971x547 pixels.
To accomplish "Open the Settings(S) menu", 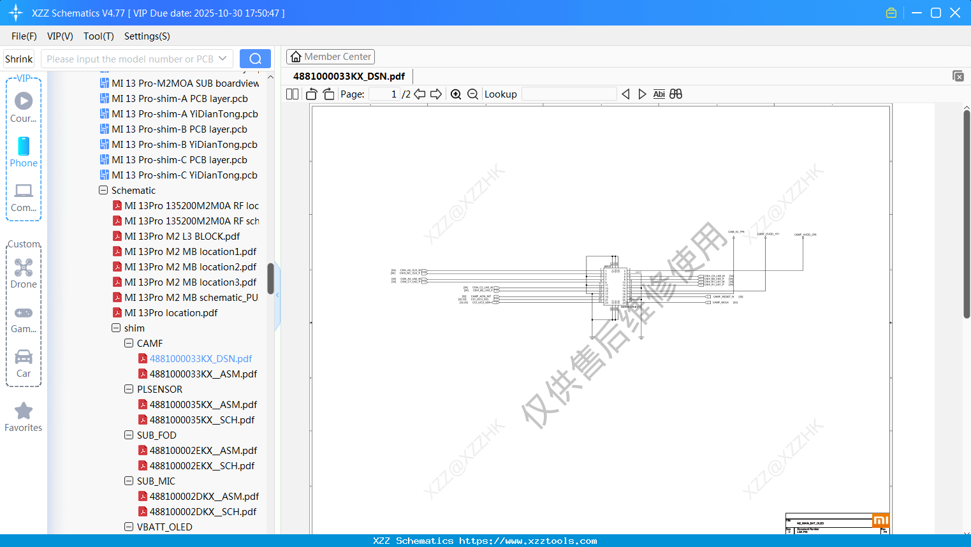I will (x=147, y=36).
